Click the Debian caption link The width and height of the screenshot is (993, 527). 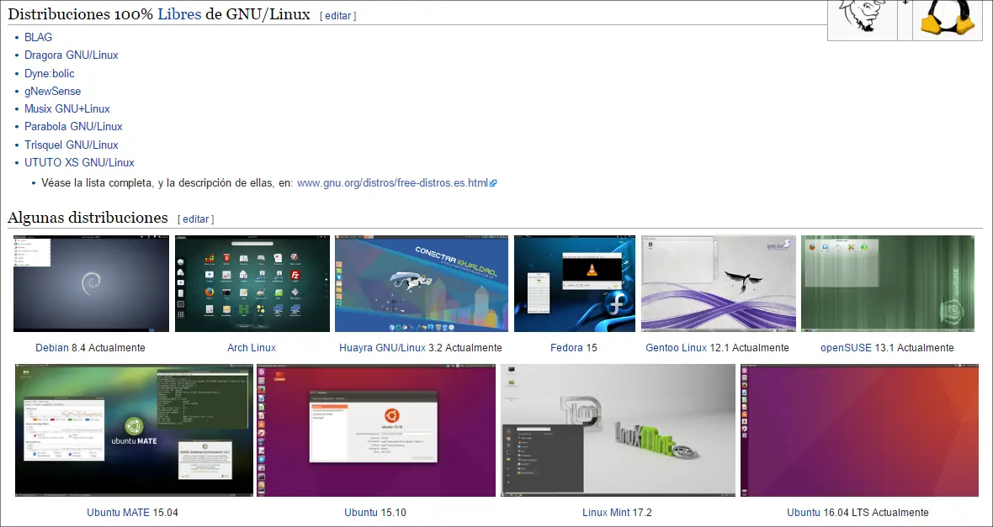pyautogui.click(x=52, y=348)
